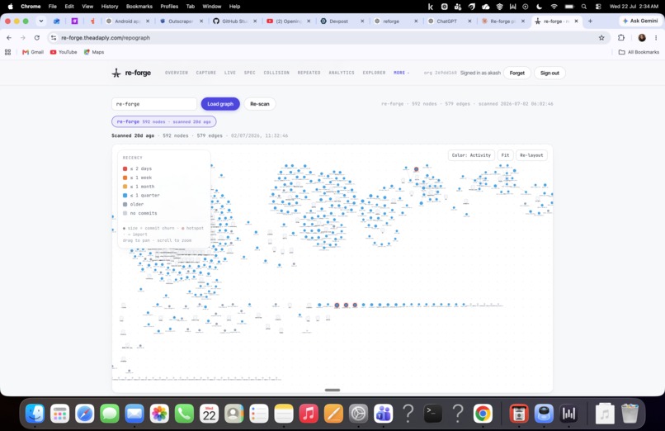This screenshot has width=665, height=431.
Task: Open the YouTube bookmark
Action: pyautogui.click(x=64, y=52)
